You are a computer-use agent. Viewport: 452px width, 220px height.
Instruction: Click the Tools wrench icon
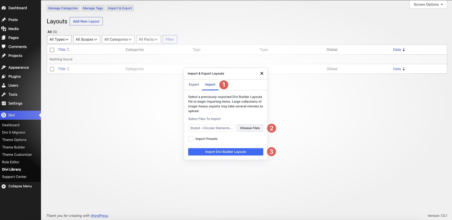click(x=4, y=95)
